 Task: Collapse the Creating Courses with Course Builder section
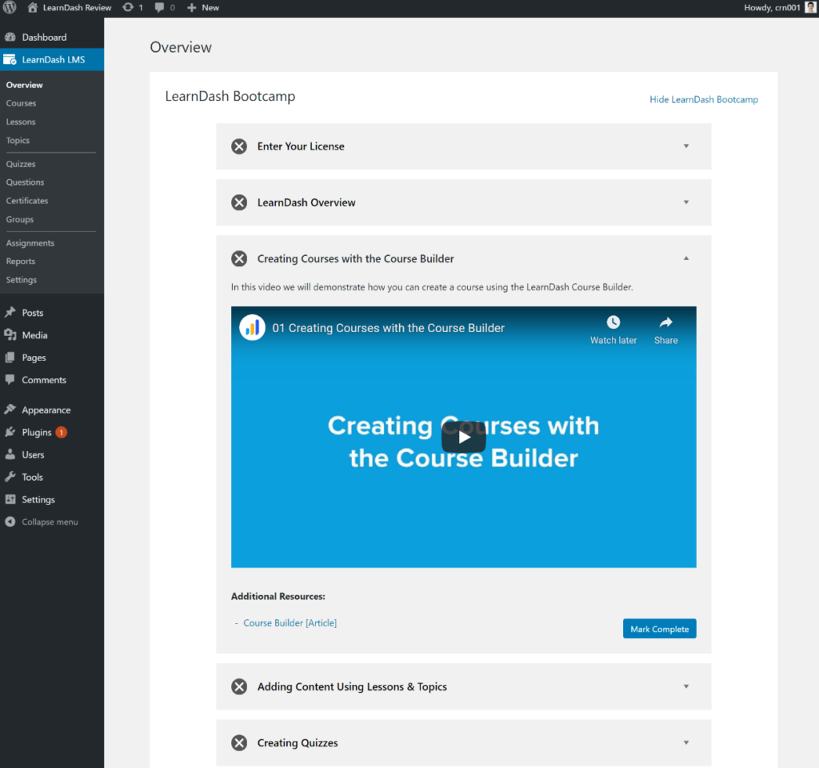tap(686, 258)
